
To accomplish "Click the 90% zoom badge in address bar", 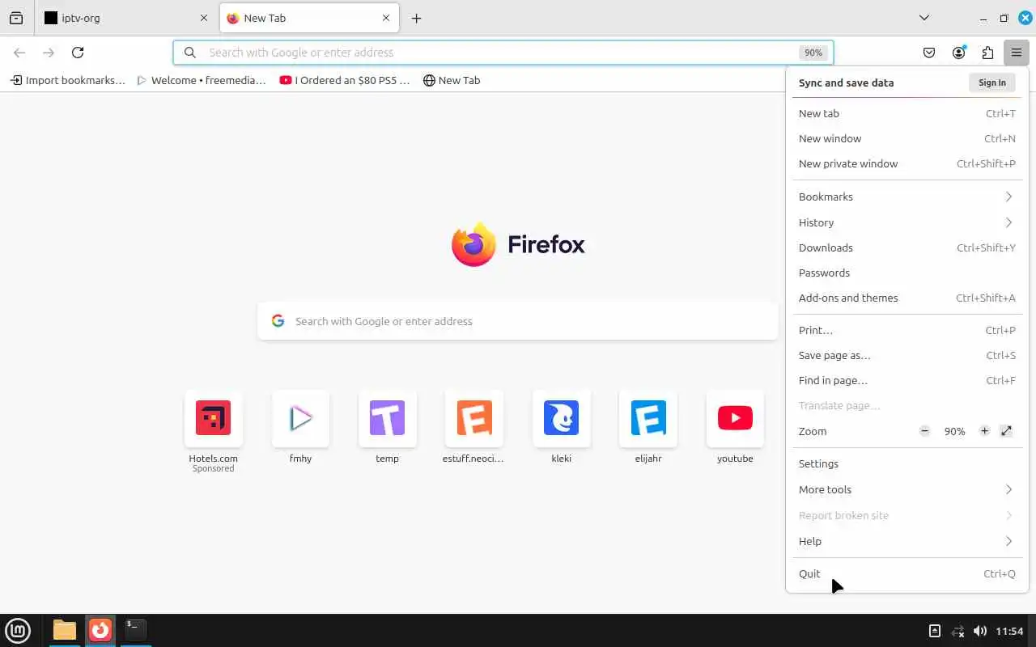I will click(x=813, y=53).
